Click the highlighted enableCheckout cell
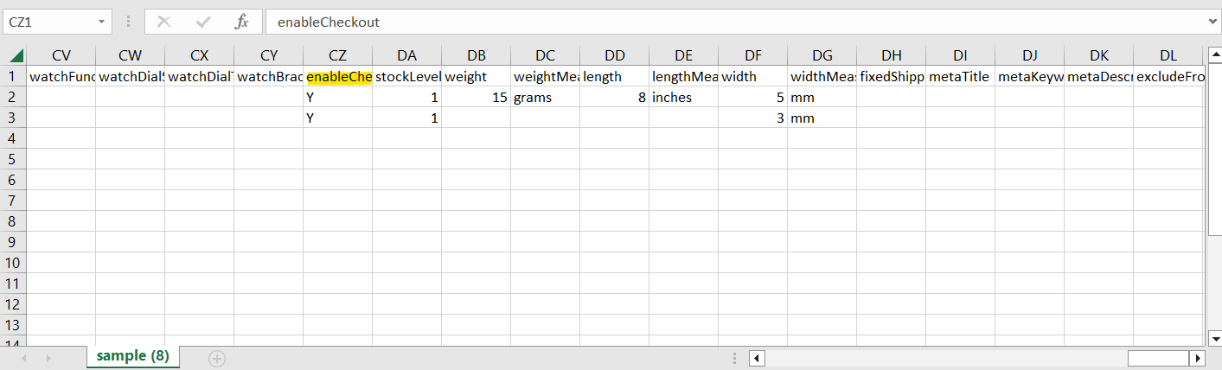This screenshot has width=1222, height=370. click(x=337, y=76)
